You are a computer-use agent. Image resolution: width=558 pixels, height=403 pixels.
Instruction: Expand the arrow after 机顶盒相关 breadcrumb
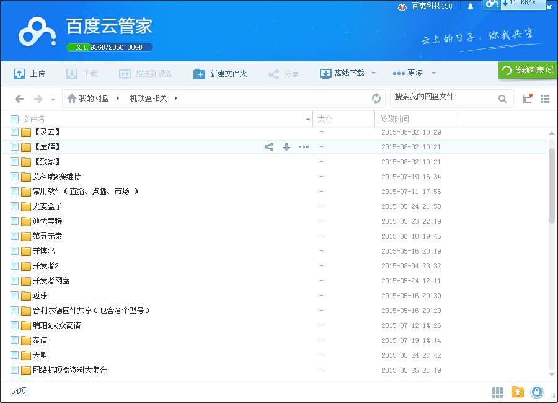tap(176, 98)
